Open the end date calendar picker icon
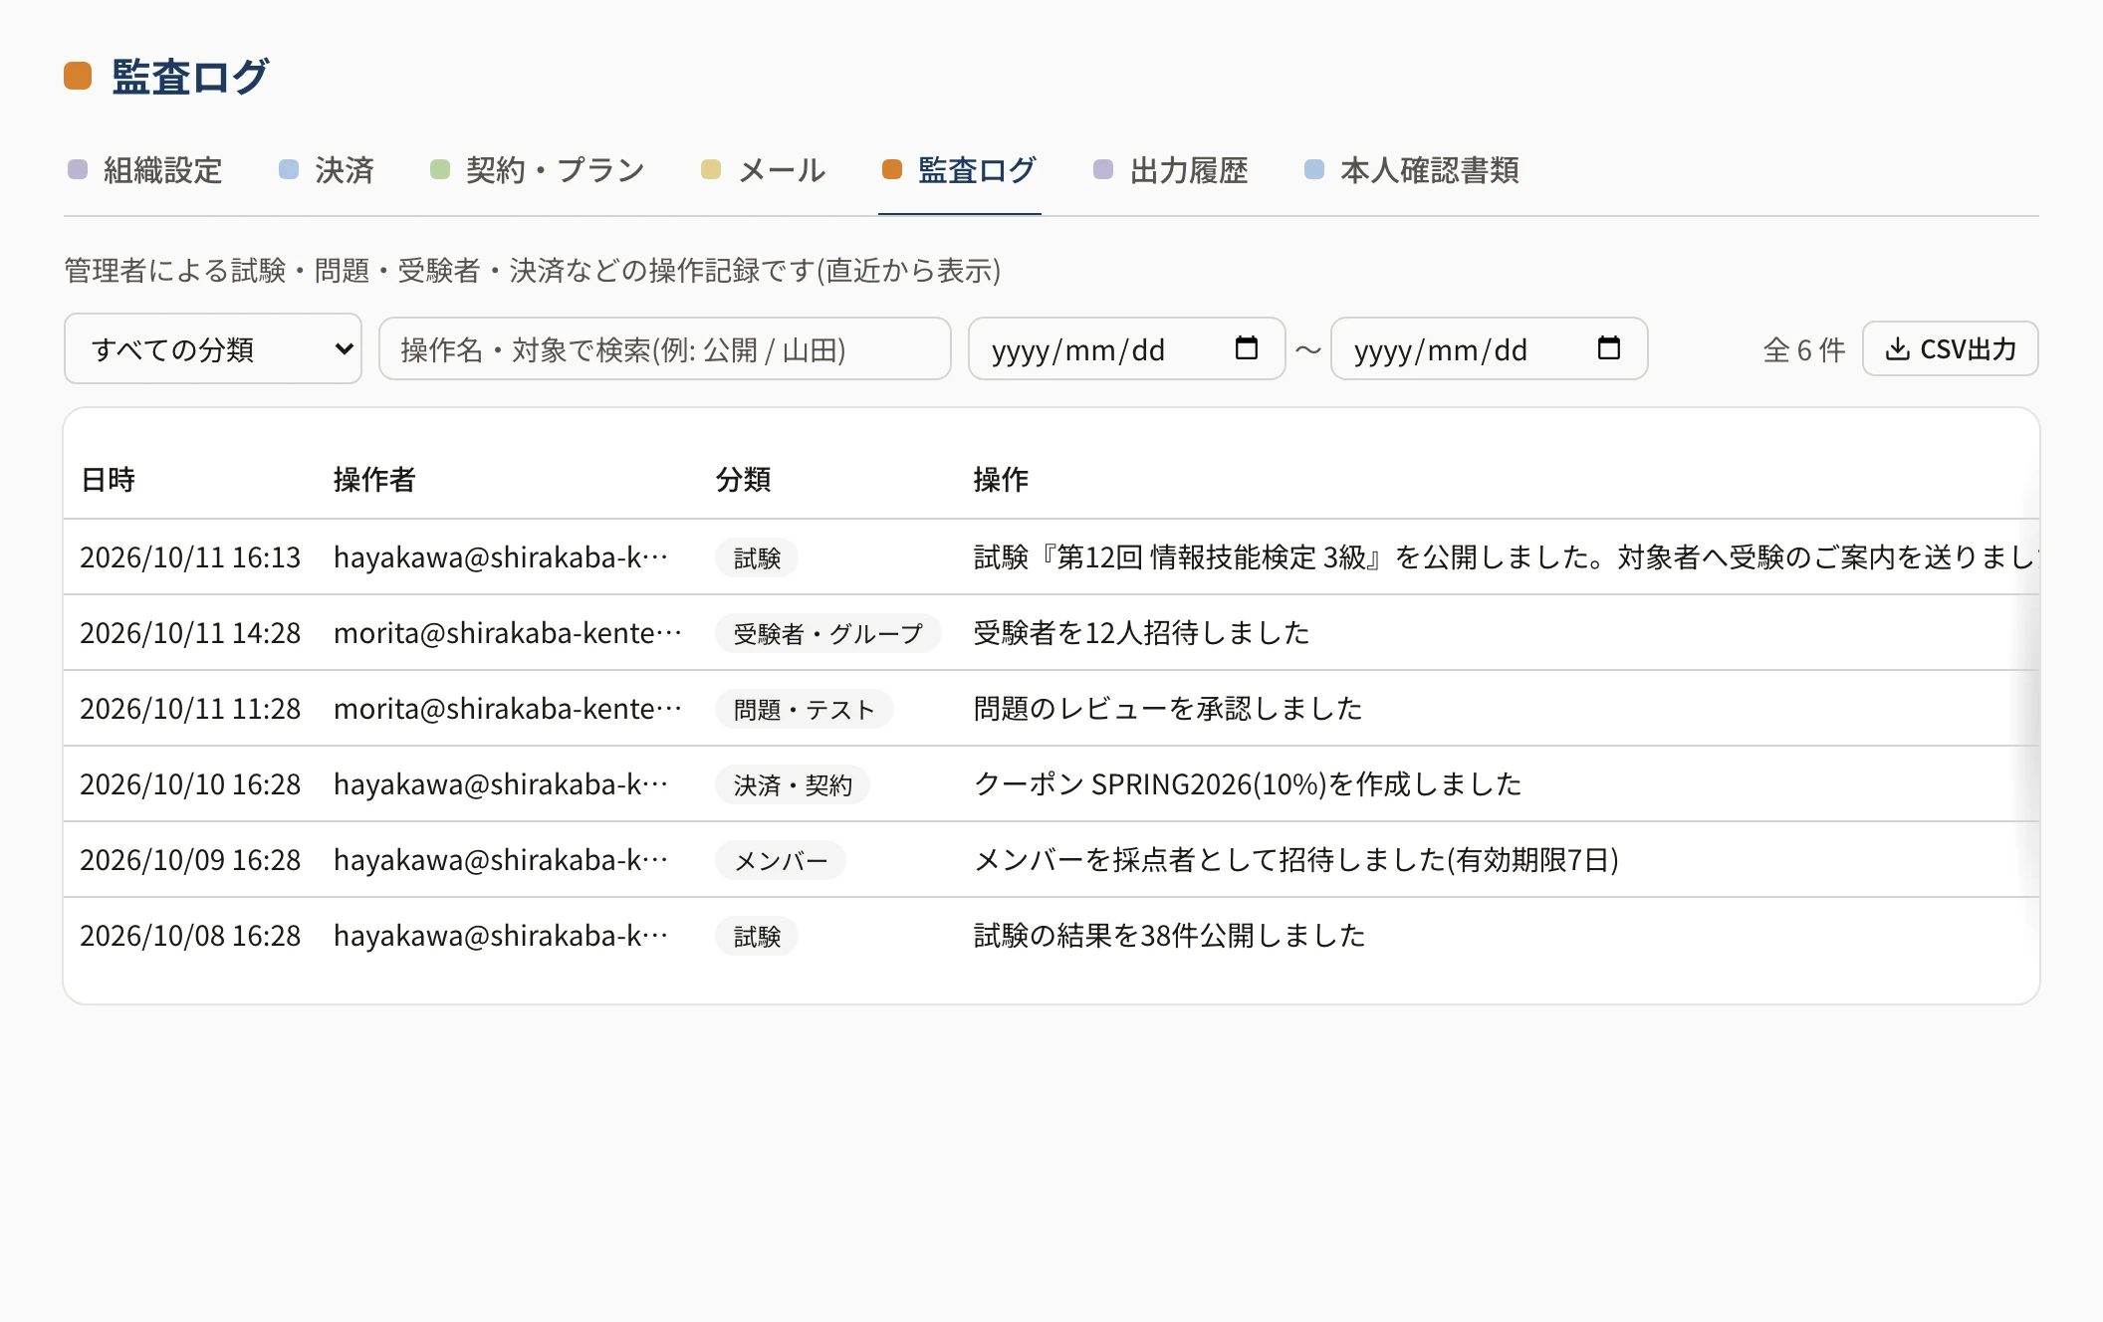 tap(1608, 348)
